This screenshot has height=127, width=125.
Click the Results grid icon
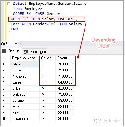click(4, 51)
